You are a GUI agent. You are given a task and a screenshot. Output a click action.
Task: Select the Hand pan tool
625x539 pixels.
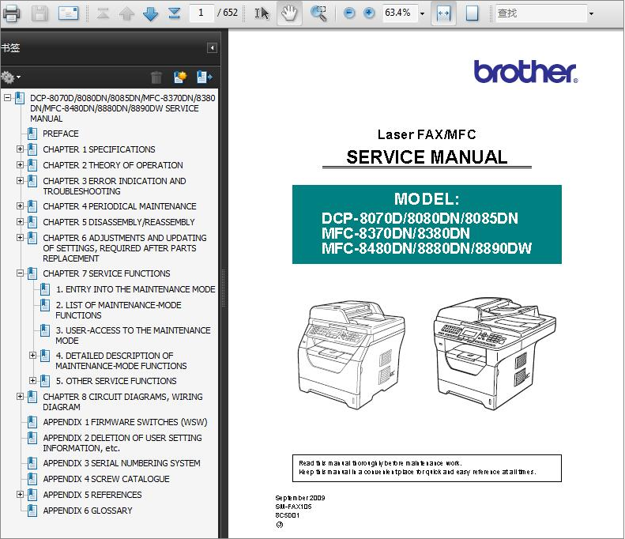[x=288, y=13]
